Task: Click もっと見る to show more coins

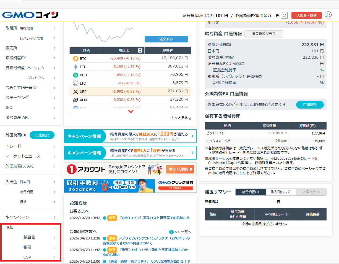Action: coord(181,118)
